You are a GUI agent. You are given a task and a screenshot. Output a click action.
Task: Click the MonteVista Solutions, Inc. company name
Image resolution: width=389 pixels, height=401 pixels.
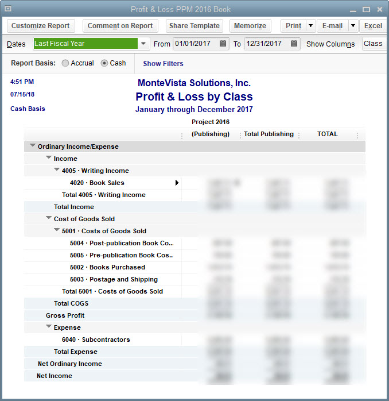194,83
